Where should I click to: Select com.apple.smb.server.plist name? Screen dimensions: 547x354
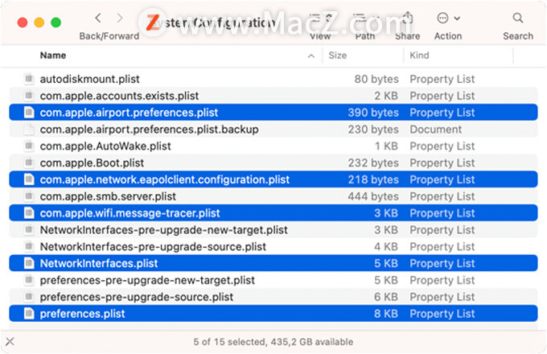point(108,196)
